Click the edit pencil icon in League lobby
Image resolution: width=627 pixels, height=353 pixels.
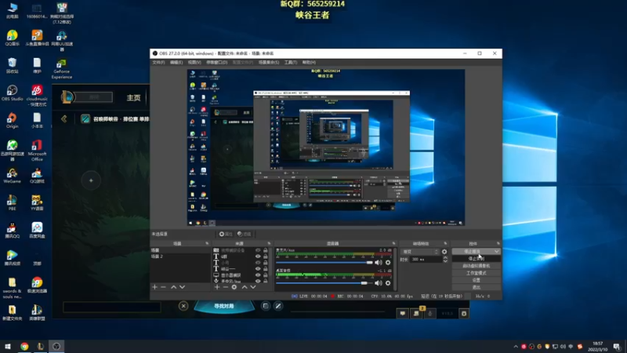click(x=278, y=306)
